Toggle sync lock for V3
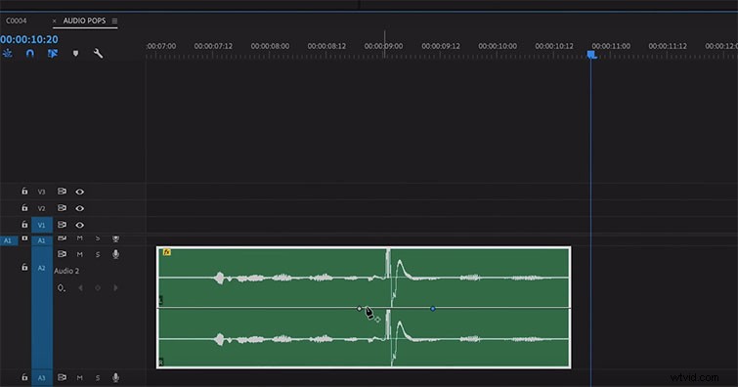Screen dimensions: 738x387 (62, 192)
